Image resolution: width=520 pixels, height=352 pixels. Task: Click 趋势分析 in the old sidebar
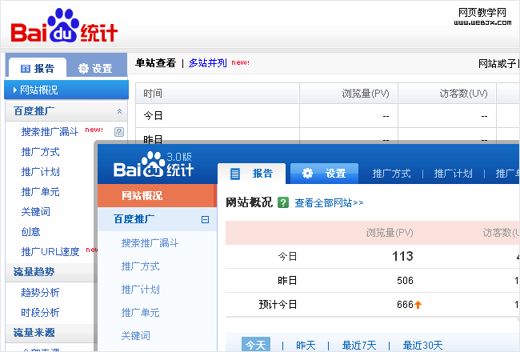coord(40,293)
